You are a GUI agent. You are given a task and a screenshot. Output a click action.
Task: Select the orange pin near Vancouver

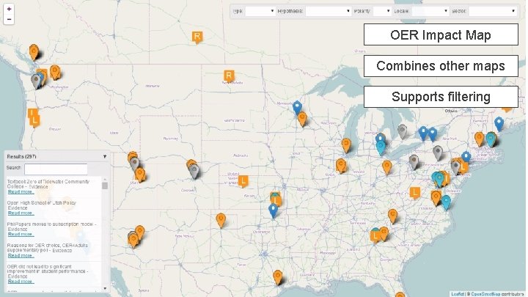pos(34,52)
